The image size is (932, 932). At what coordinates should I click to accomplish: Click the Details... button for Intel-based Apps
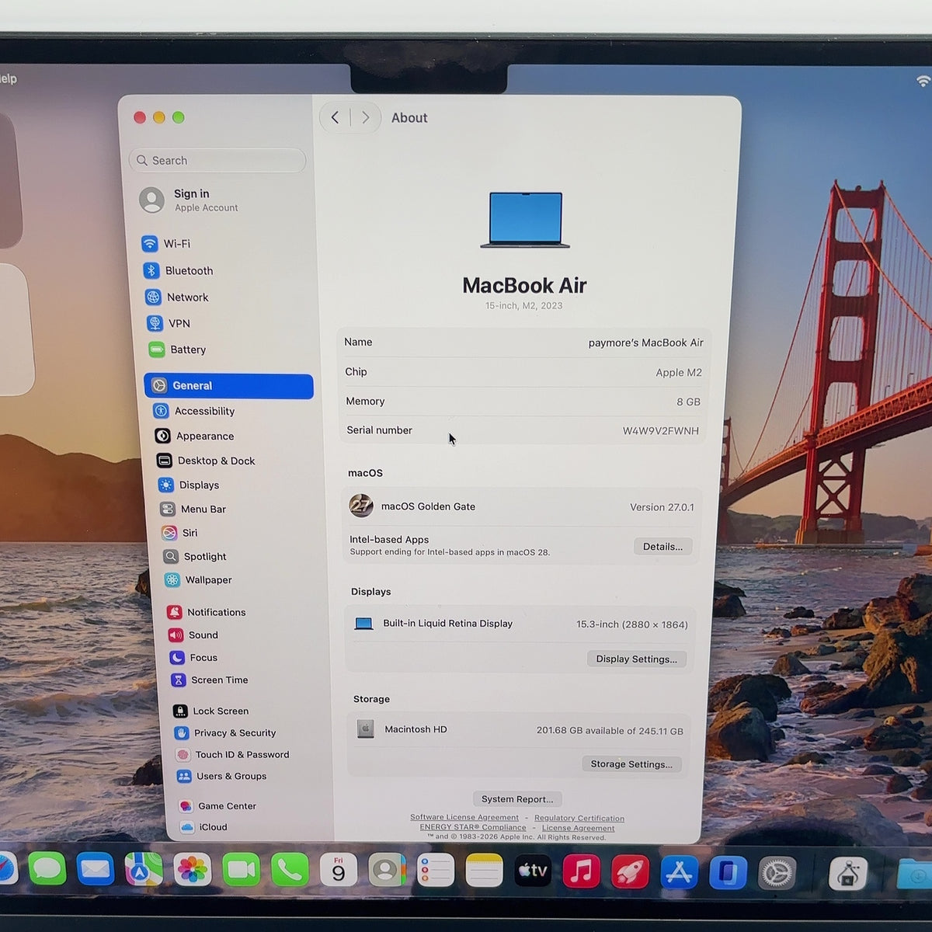pos(662,547)
